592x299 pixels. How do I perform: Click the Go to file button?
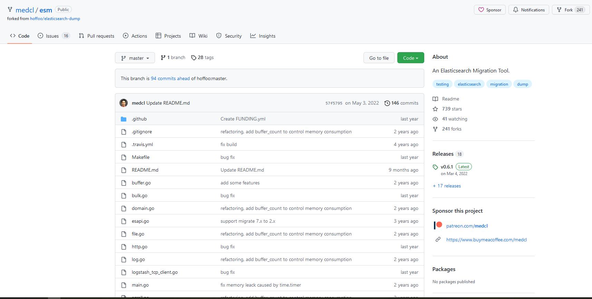pyautogui.click(x=379, y=58)
